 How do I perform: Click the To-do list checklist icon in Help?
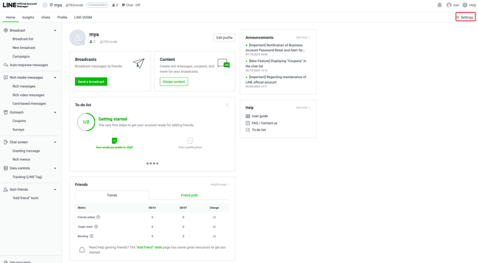(247, 130)
